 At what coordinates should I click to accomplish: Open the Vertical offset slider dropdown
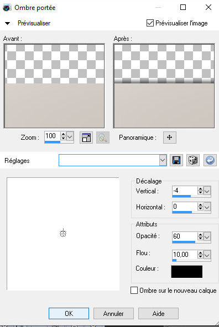[207, 191]
